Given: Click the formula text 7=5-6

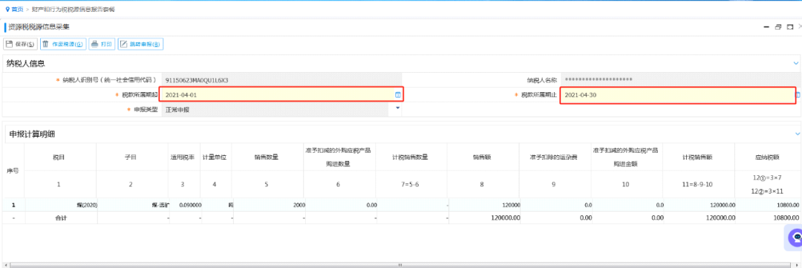Looking at the screenshot, I should (411, 184).
